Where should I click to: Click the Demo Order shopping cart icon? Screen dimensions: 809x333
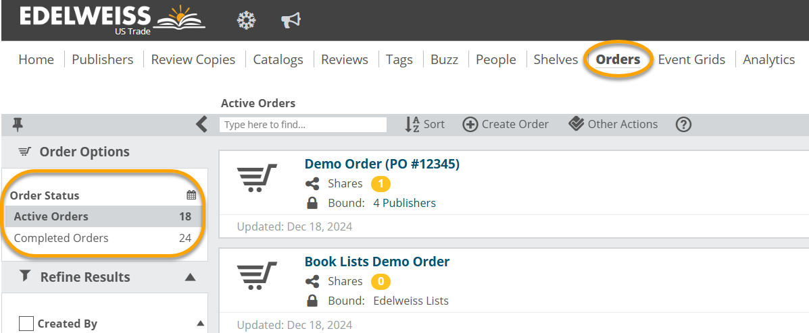tap(257, 178)
